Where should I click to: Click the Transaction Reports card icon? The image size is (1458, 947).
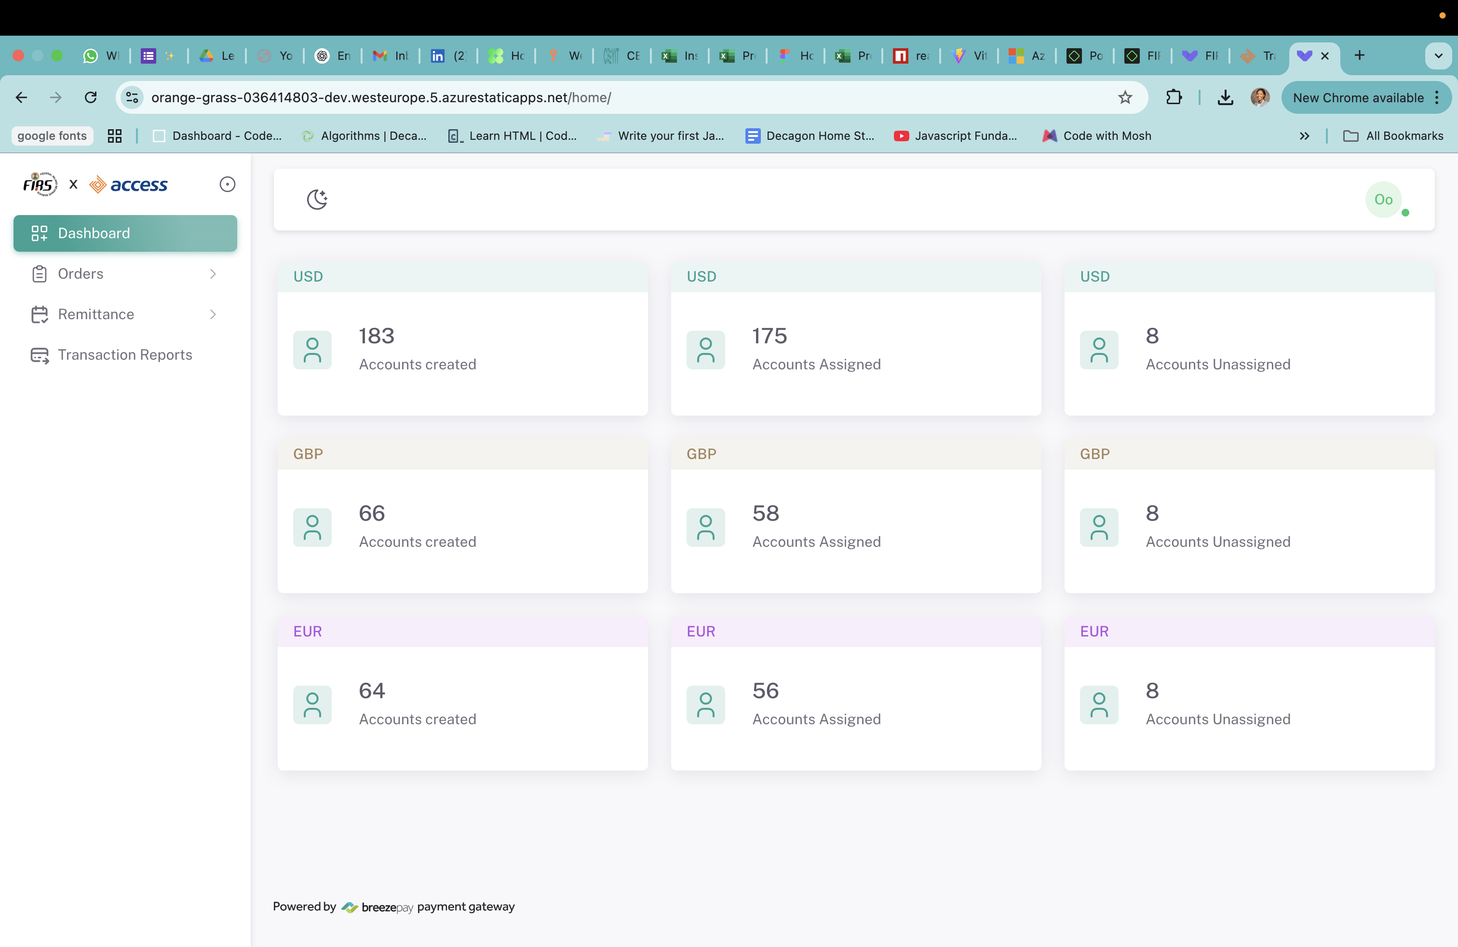tap(39, 355)
